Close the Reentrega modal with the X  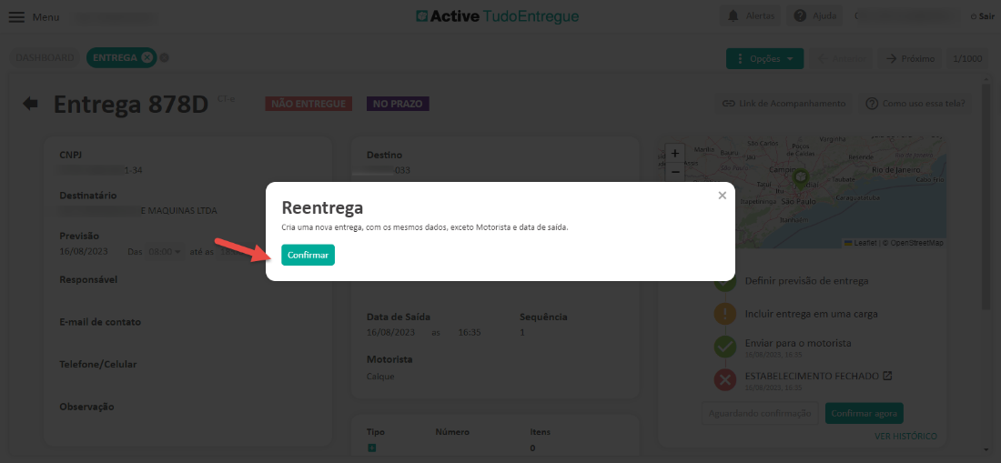pos(723,196)
